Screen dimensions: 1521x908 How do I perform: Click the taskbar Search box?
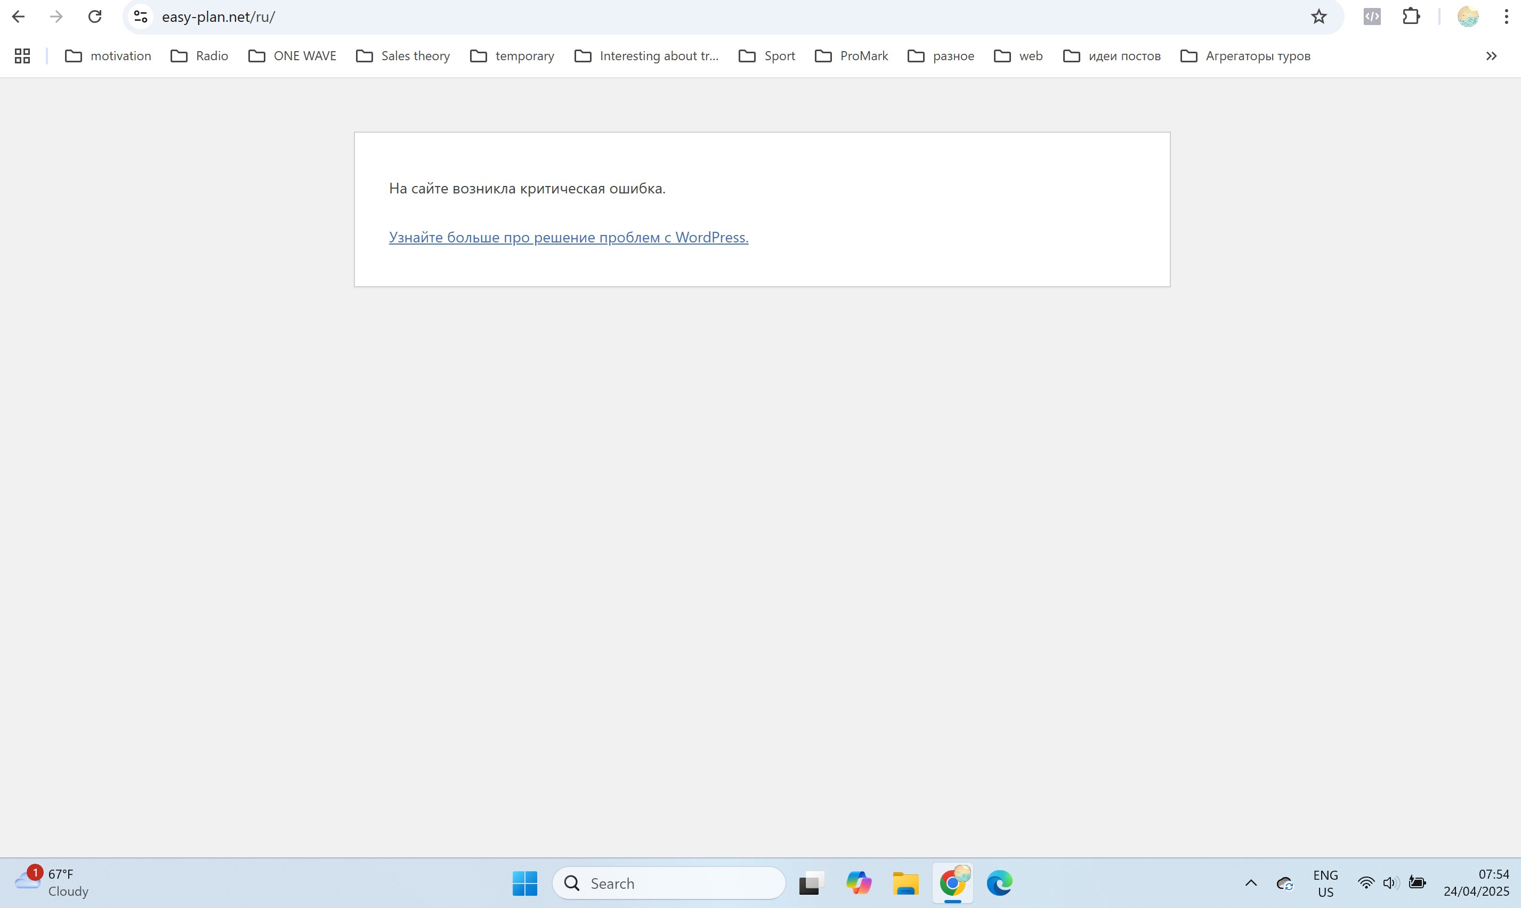[x=669, y=883]
